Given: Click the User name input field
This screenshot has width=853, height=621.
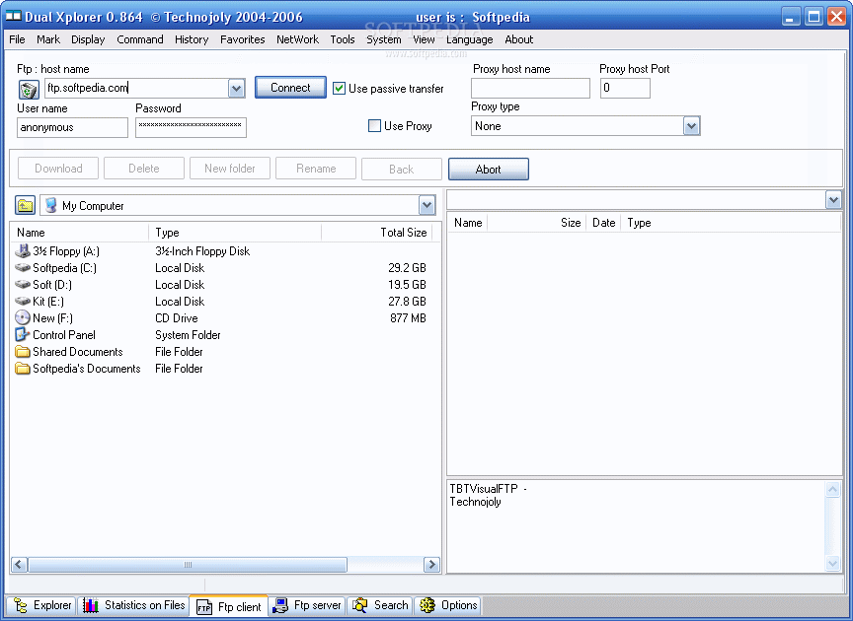Looking at the screenshot, I should pos(72,128).
